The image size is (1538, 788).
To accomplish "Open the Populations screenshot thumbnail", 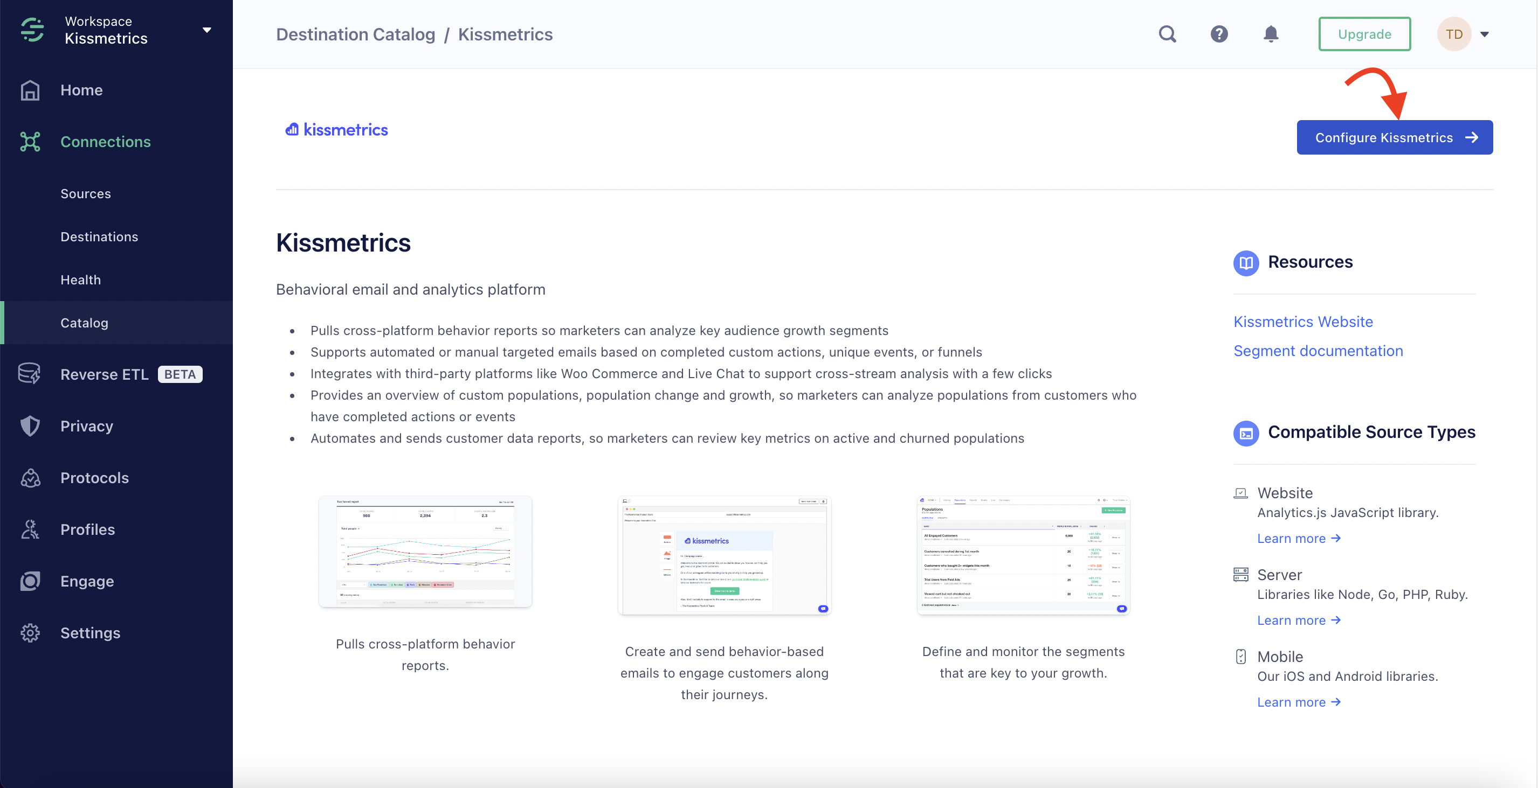I will click(x=1023, y=555).
